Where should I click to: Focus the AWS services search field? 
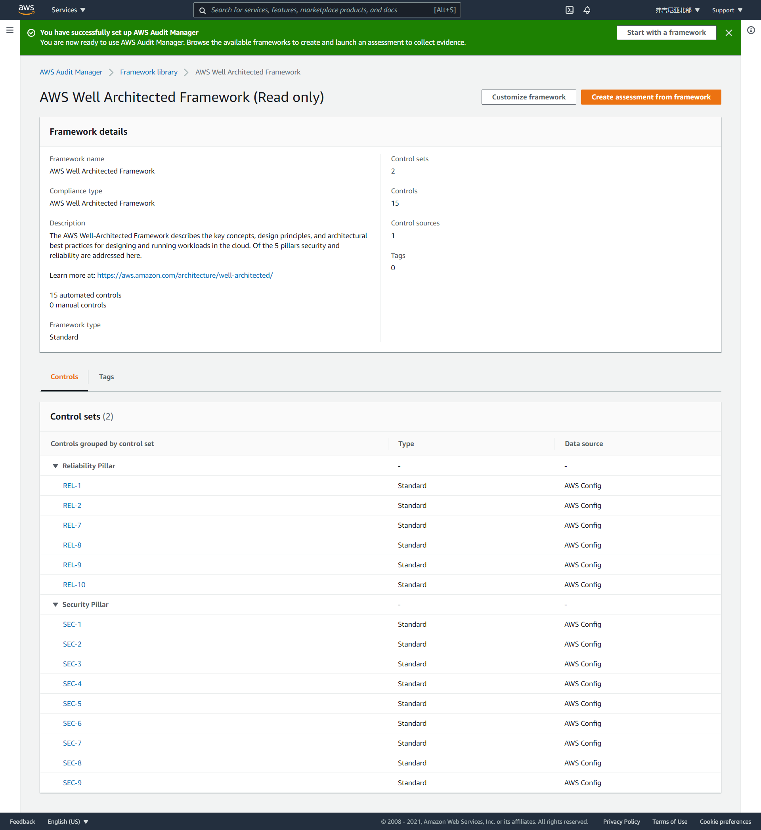pos(321,10)
